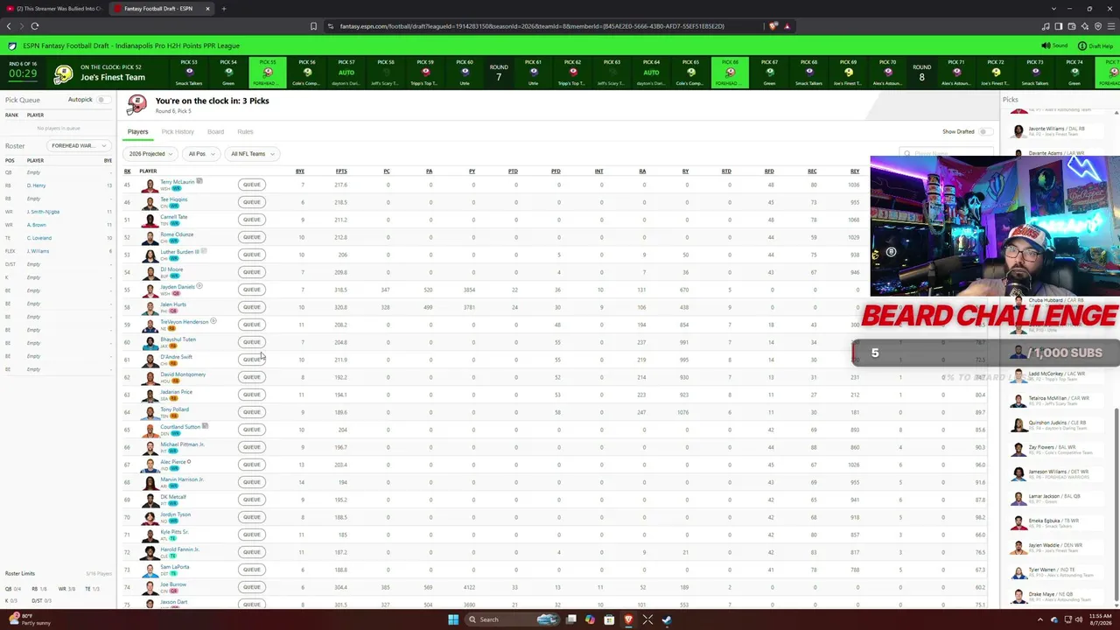This screenshot has height=630, width=1120.
Task: Open a new browser tab
Action: pos(223,9)
